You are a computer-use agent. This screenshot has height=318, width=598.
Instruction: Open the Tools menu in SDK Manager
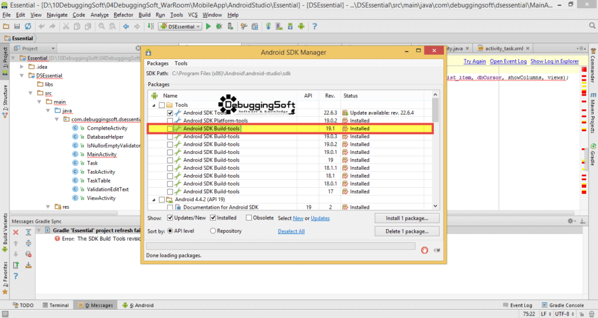pos(181,63)
